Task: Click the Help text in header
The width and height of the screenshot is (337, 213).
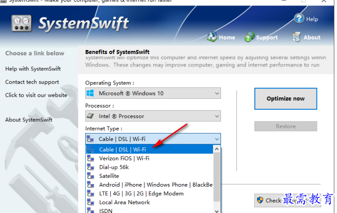Action: tap(312, 19)
